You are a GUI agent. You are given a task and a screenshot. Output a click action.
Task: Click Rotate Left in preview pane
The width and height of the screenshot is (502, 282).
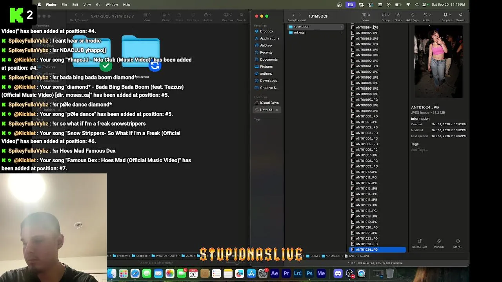pyautogui.click(x=419, y=243)
